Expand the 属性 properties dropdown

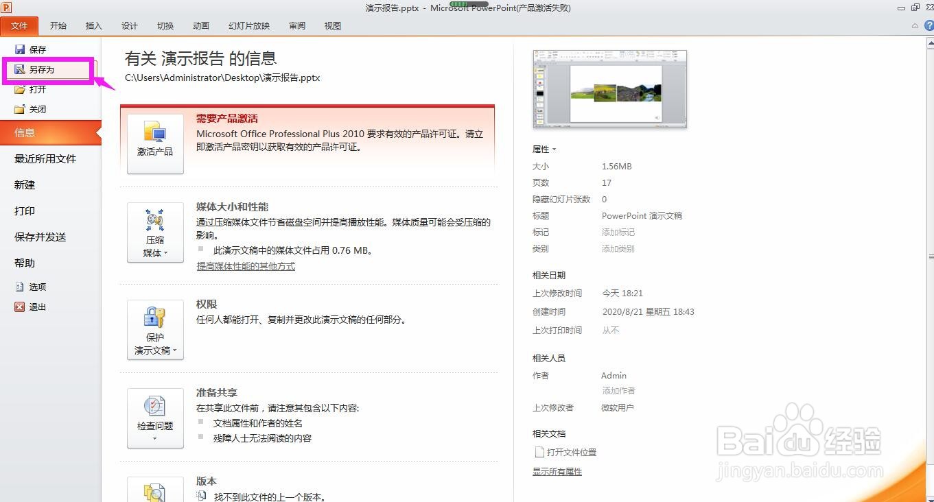(x=544, y=149)
